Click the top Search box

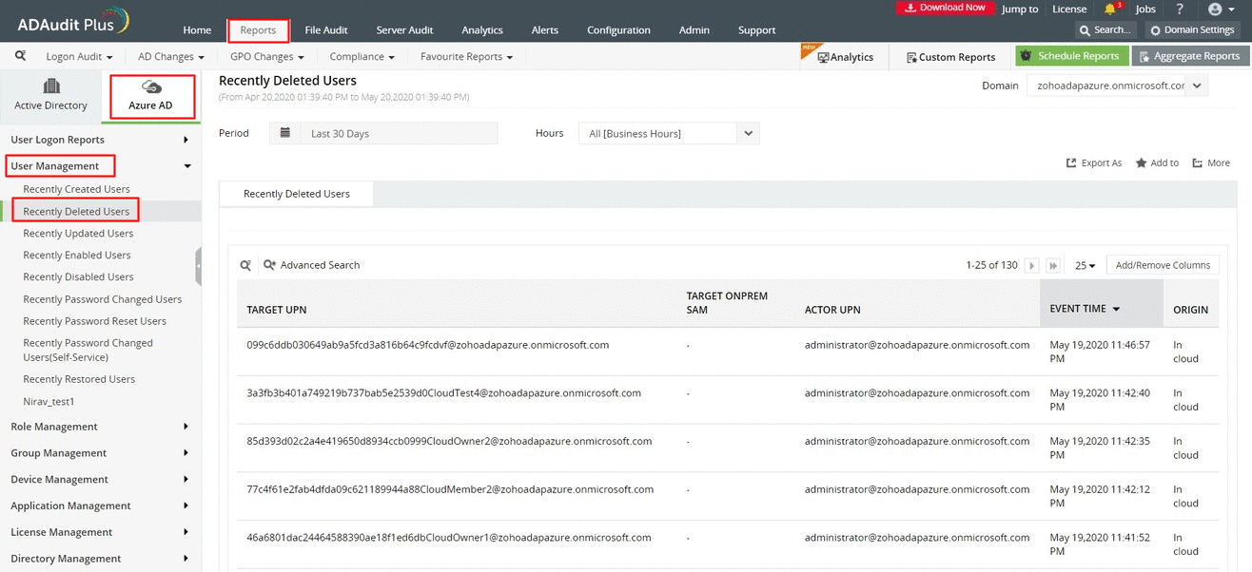tap(1107, 30)
